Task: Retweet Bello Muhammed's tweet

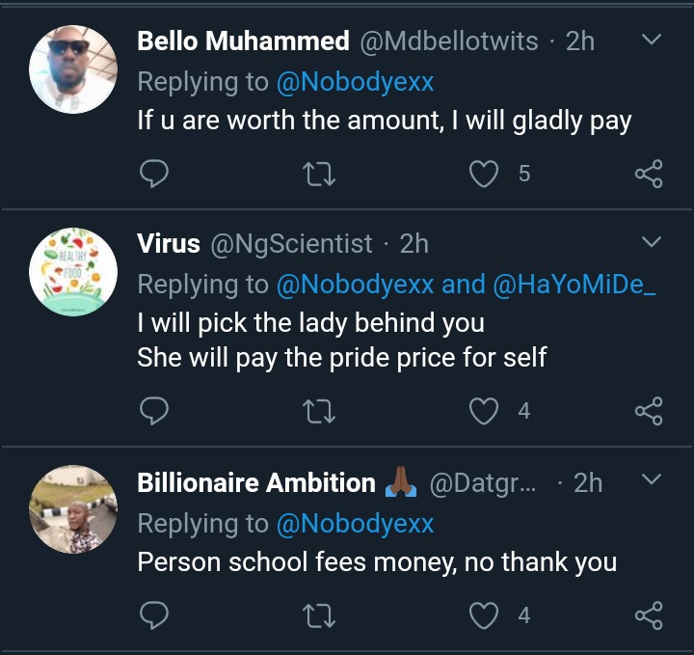Action: tap(317, 174)
